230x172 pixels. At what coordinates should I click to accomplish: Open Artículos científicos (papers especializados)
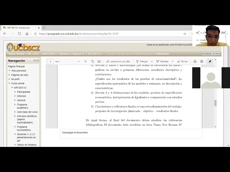pos(27,119)
